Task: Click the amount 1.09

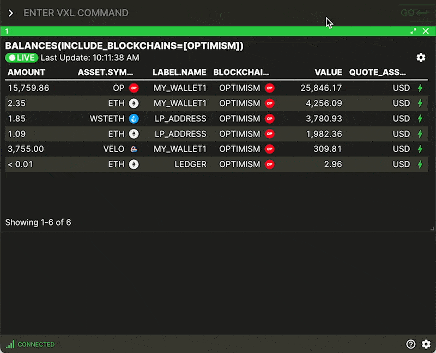Action: pos(16,134)
